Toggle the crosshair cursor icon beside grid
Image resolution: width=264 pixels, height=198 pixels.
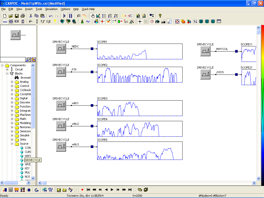[140, 22]
